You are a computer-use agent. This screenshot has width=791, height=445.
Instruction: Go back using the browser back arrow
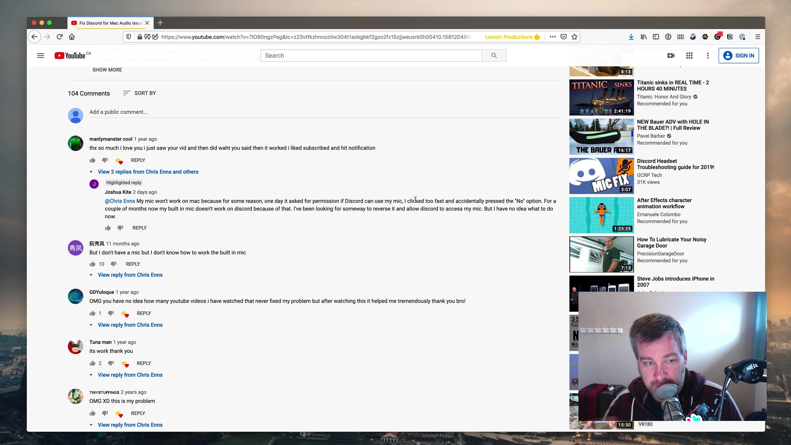(x=34, y=37)
